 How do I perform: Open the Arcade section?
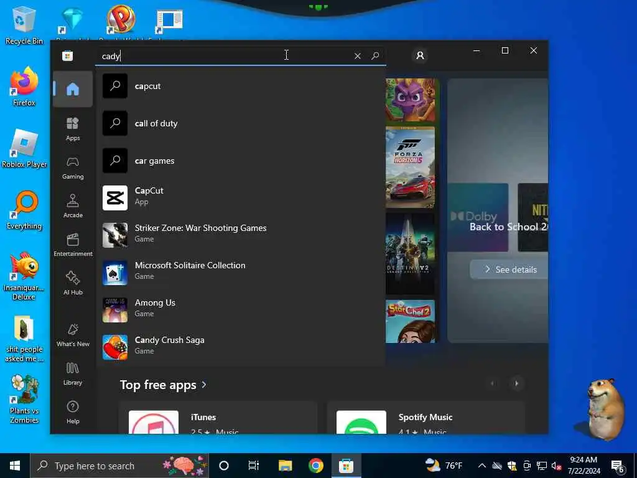(73, 206)
